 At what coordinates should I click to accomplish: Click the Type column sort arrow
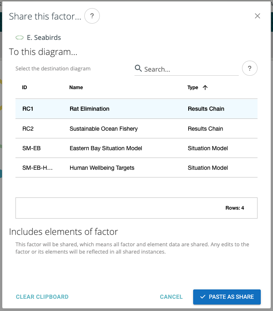point(205,88)
